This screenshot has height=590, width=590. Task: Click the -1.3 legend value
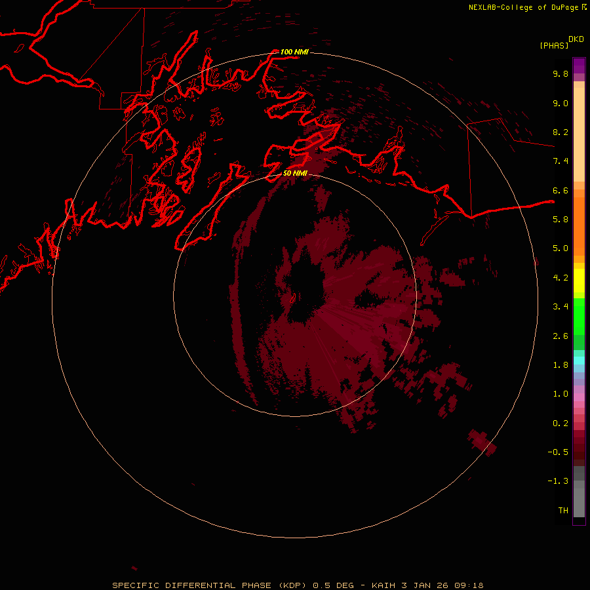[558, 481]
